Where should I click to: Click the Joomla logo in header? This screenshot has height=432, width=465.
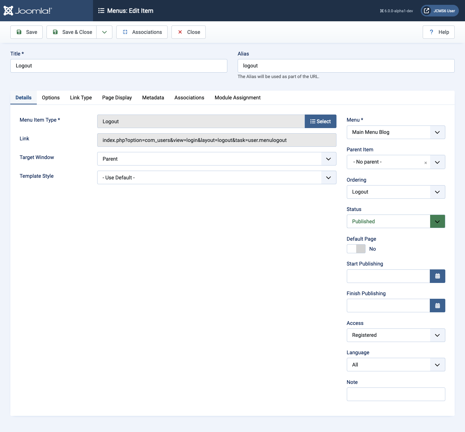(x=27, y=11)
